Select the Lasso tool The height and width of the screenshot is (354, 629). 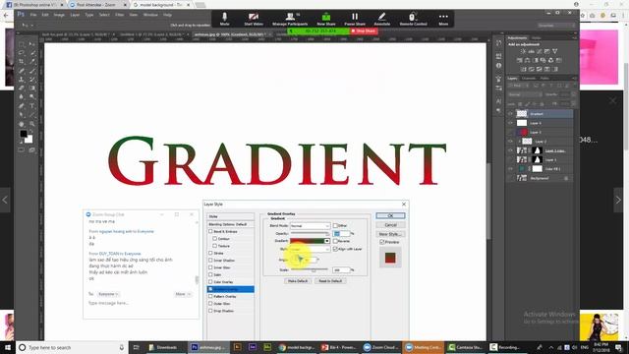[22, 53]
